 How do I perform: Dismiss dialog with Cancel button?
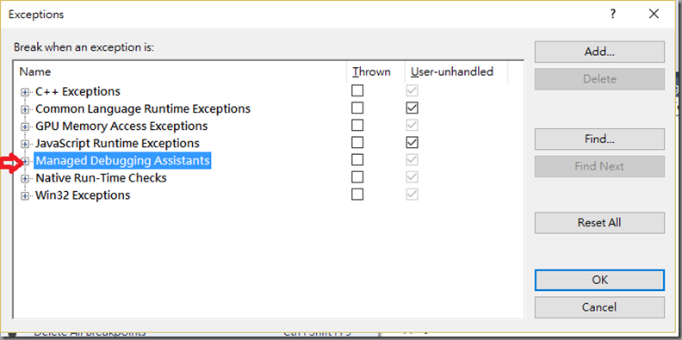tap(599, 307)
